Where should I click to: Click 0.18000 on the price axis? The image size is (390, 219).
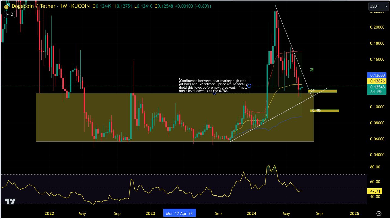pyautogui.click(x=377, y=43)
